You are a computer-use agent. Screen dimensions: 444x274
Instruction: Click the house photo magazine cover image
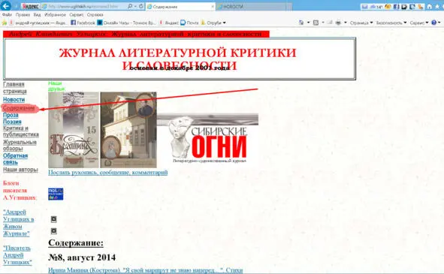tap(128, 130)
